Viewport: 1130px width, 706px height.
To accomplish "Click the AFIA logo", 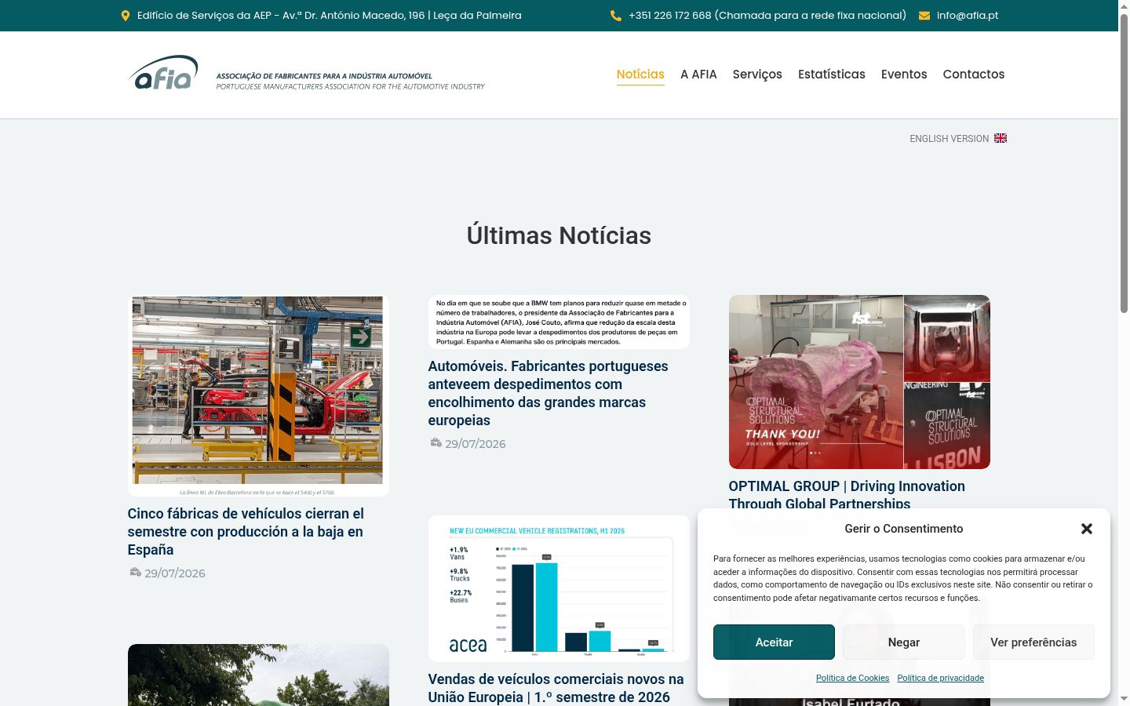I will coord(307,73).
